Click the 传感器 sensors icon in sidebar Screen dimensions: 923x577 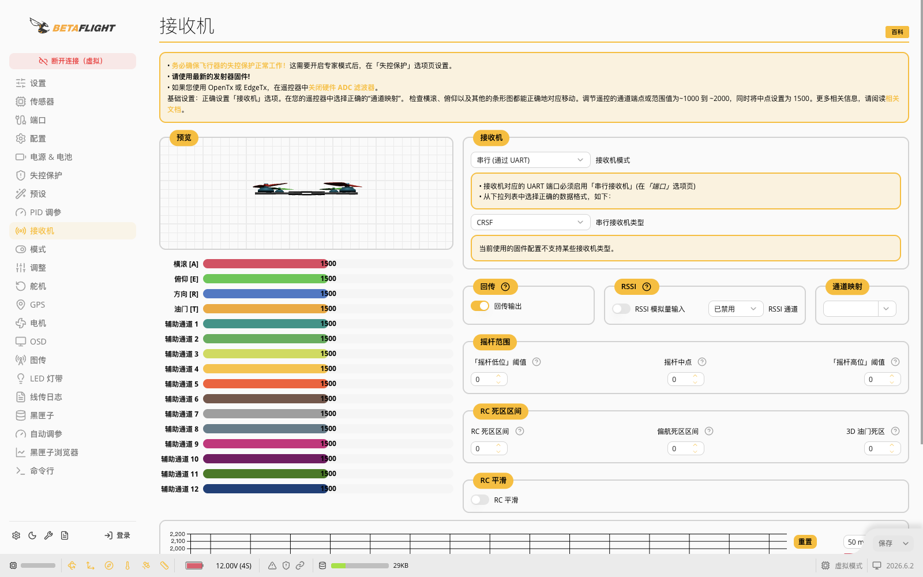(x=21, y=102)
